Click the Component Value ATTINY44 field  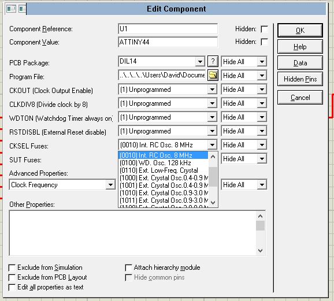168,42
